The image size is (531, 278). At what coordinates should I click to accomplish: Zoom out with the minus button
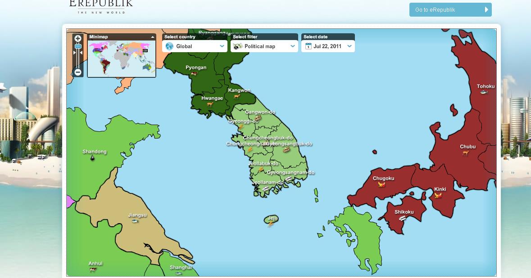(x=78, y=72)
